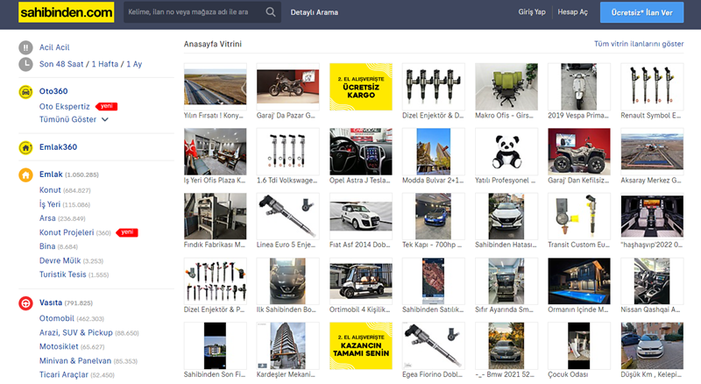This screenshot has height=384, width=701.
Task: Open Çocuk Odası listing
Action: click(579, 345)
